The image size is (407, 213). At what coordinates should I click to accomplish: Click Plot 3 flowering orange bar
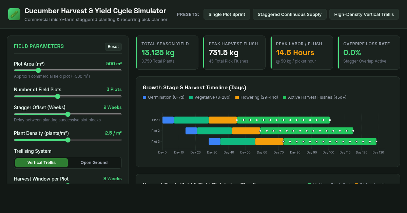(x=269, y=142)
